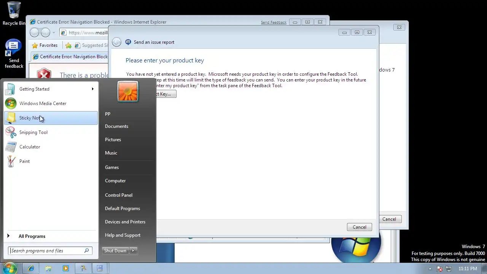The width and height of the screenshot is (487, 274).
Task: Cancel the Send an issue report dialog
Action: [359, 227]
